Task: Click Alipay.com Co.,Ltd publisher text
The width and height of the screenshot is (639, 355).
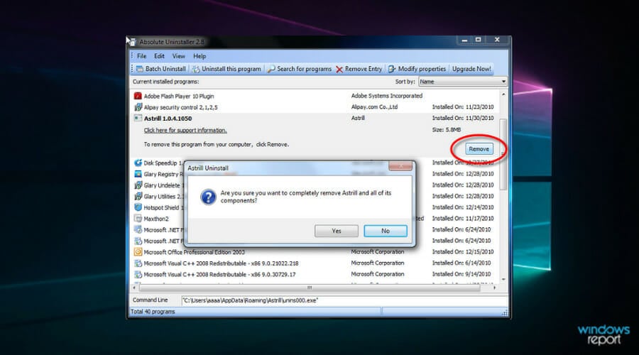Action: coord(374,106)
